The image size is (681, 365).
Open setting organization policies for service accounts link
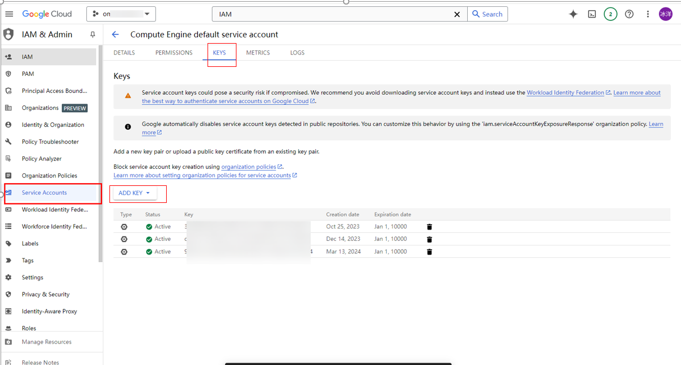[x=205, y=175]
